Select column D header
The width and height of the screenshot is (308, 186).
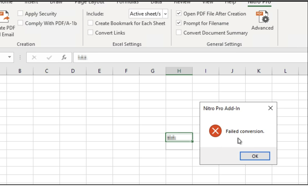point(73,71)
